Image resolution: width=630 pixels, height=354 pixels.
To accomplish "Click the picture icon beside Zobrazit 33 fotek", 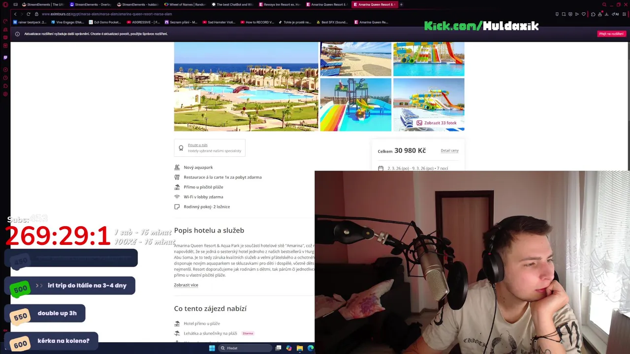I will coord(419,123).
